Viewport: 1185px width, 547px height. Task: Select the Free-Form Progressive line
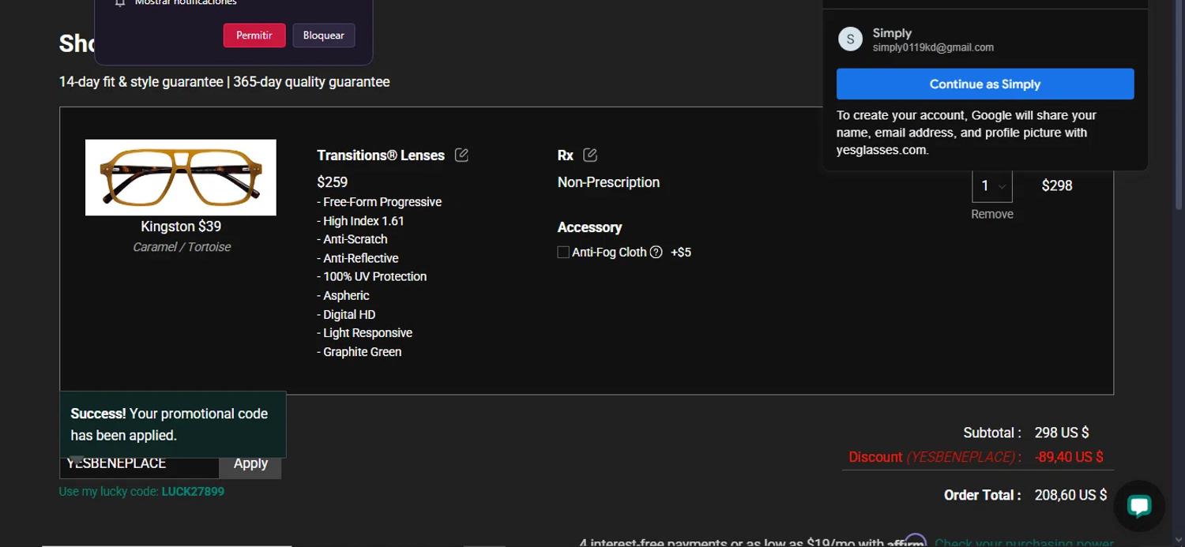click(379, 202)
